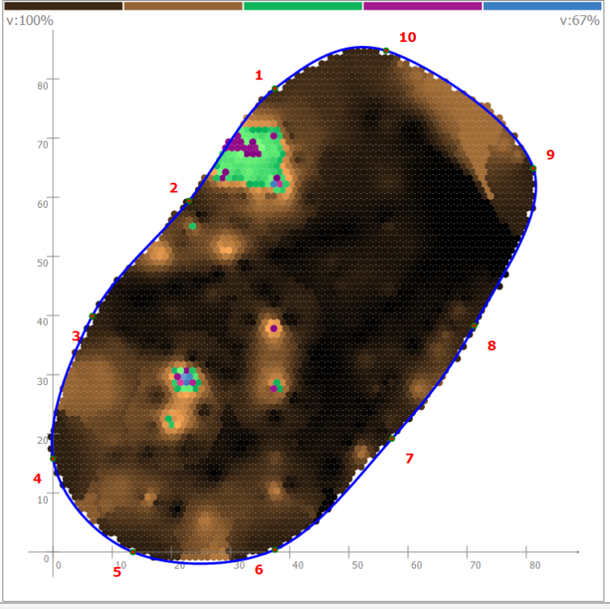Select contour control point labeled 8

[x=474, y=327]
